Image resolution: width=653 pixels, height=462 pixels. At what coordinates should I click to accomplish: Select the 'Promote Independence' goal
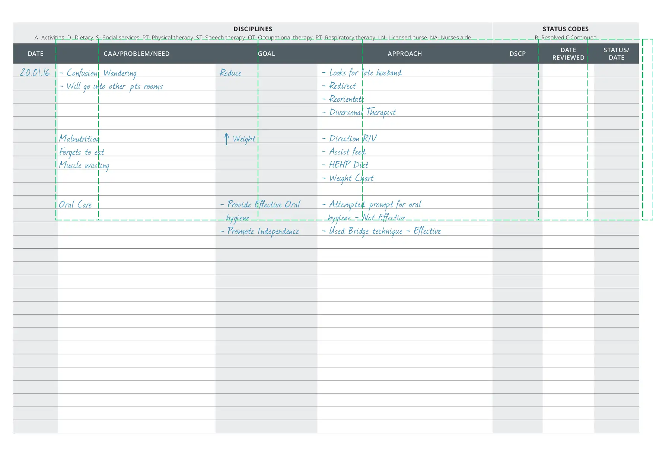[259, 231]
